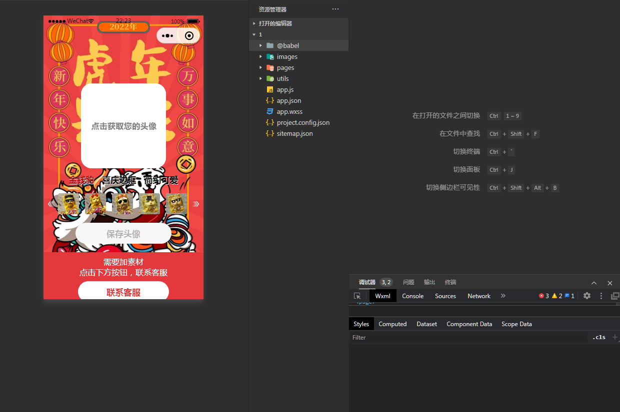
Task: Click the dock panel layout icon
Action: (x=614, y=296)
